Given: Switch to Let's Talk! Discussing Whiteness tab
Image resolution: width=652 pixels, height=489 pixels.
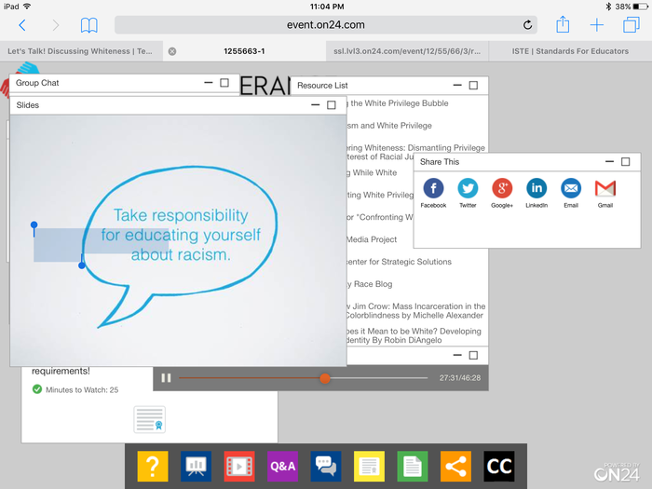Looking at the screenshot, I should point(80,51).
